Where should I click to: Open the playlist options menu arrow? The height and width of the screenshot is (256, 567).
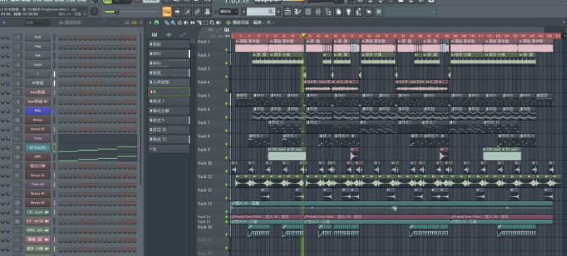click(x=150, y=22)
